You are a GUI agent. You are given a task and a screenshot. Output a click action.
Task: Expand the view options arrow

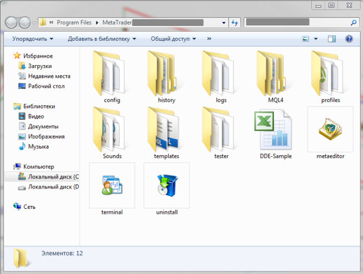pos(316,39)
